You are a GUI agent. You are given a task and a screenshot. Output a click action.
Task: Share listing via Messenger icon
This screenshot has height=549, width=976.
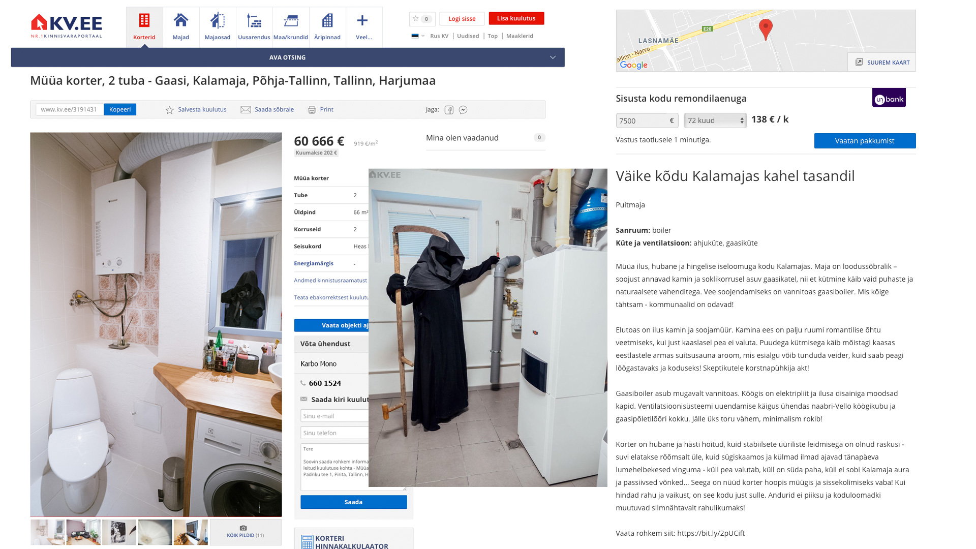coord(463,110)
